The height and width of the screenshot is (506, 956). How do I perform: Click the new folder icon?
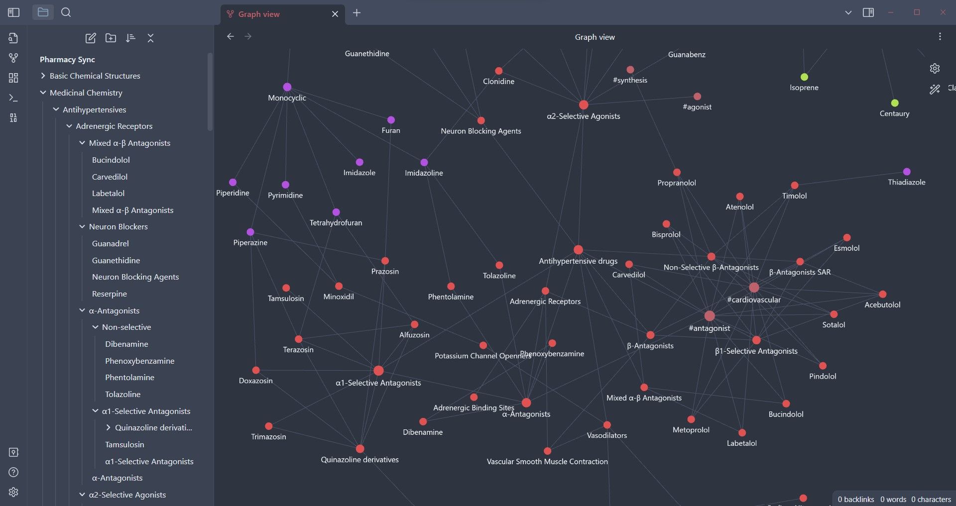(111, 38)
